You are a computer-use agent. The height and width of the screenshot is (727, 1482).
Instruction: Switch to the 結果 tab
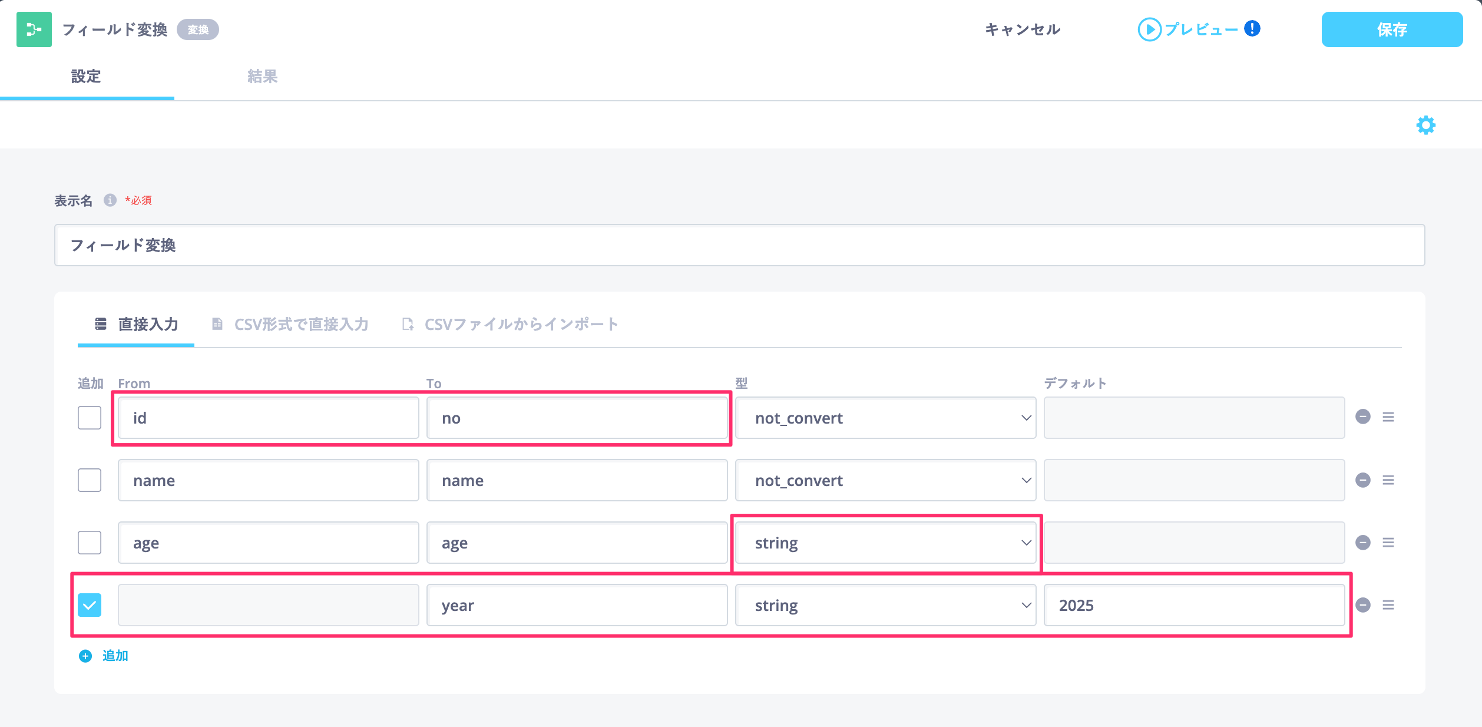click(x=262, y=77)
